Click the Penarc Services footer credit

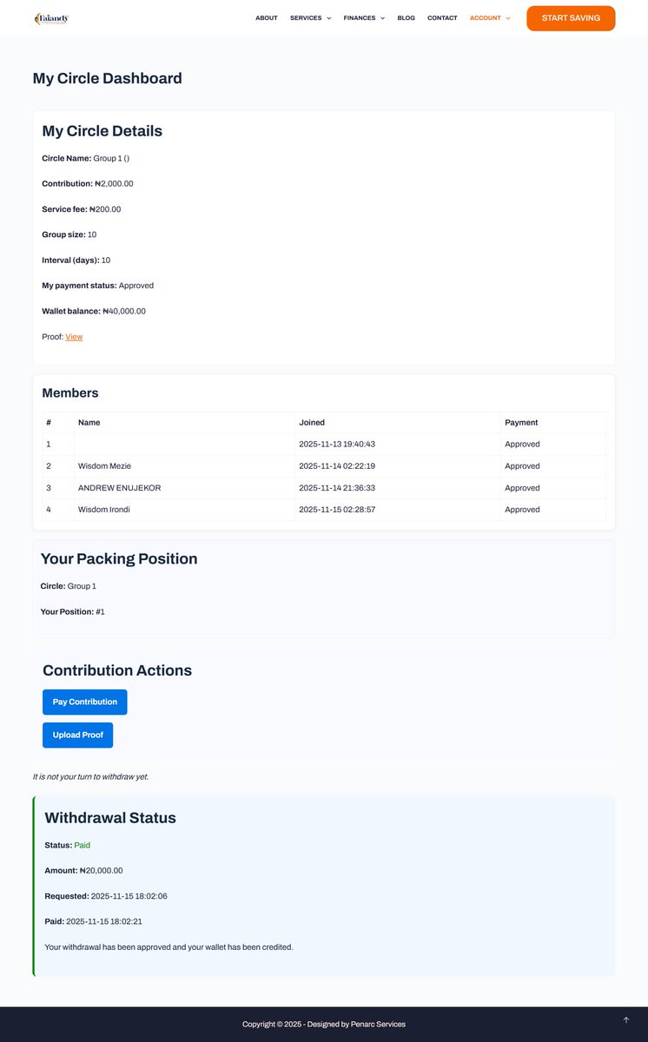click(378, 1025)
